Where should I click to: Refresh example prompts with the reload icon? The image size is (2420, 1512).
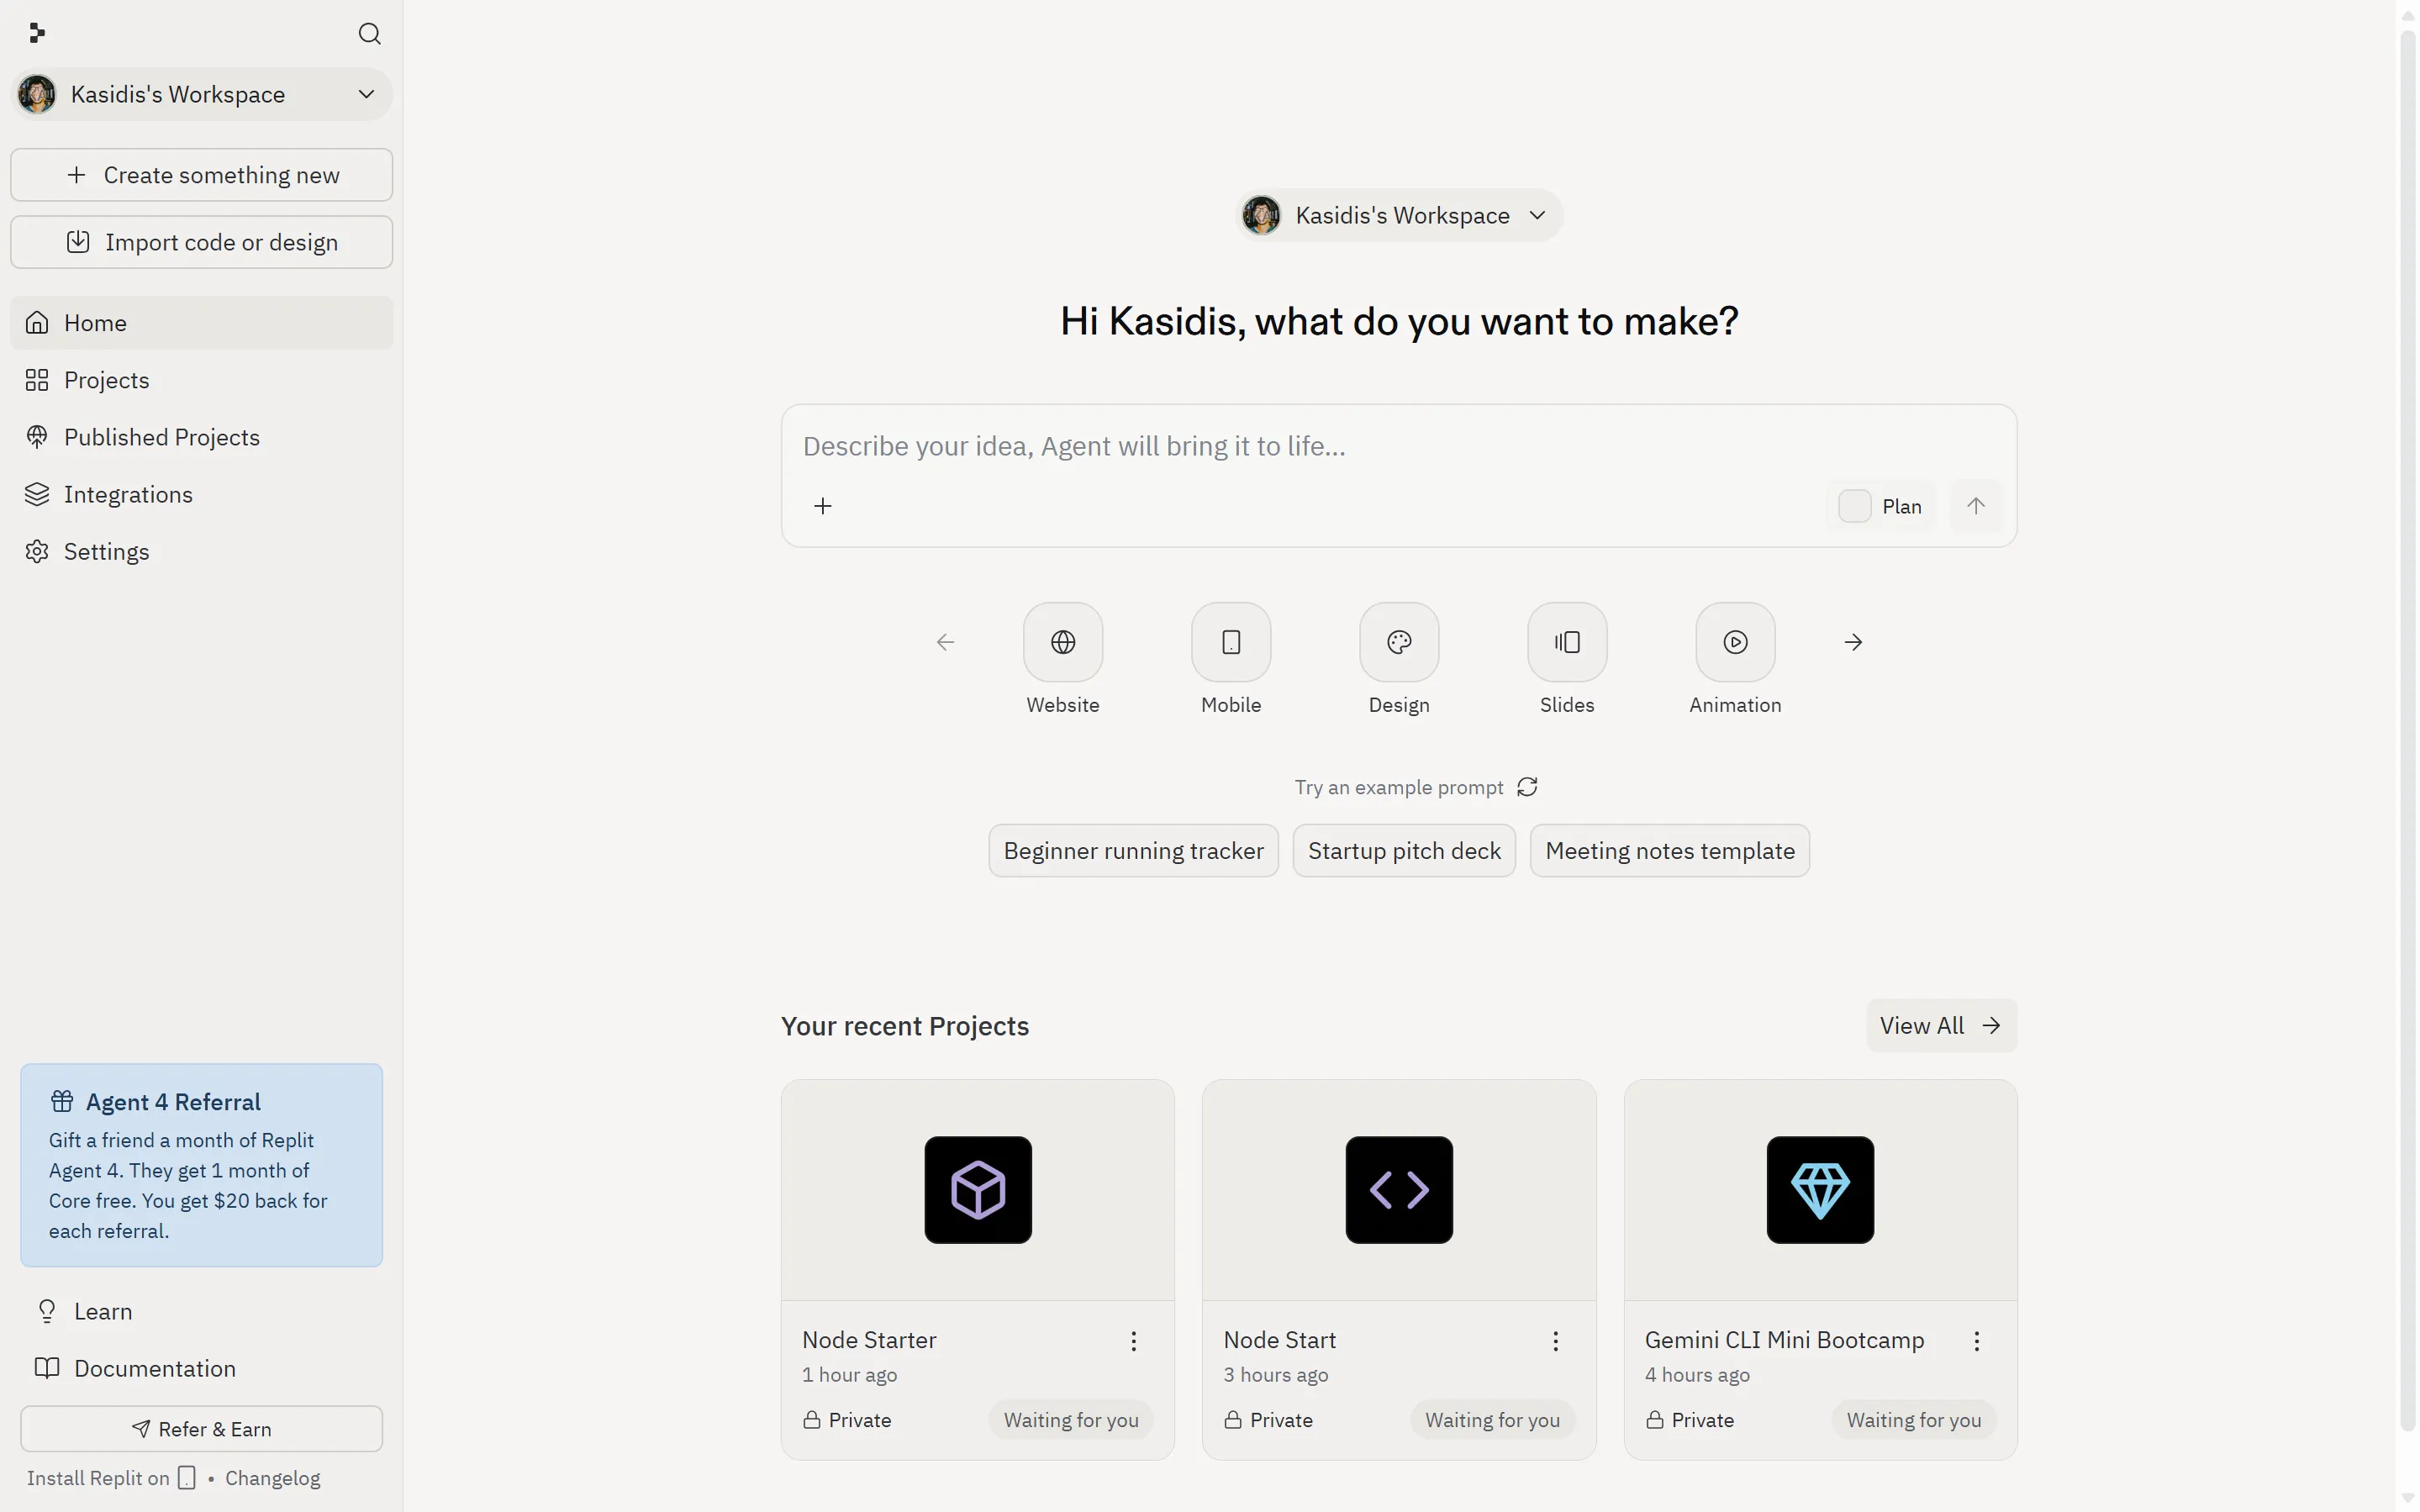click(1527, 787)
